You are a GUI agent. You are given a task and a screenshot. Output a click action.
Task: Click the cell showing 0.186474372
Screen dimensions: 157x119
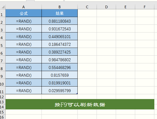pos(60,44)
